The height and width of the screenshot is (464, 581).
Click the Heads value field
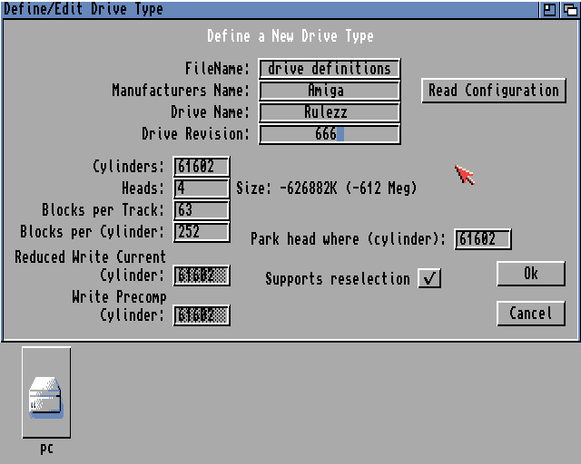coord(201,188)
